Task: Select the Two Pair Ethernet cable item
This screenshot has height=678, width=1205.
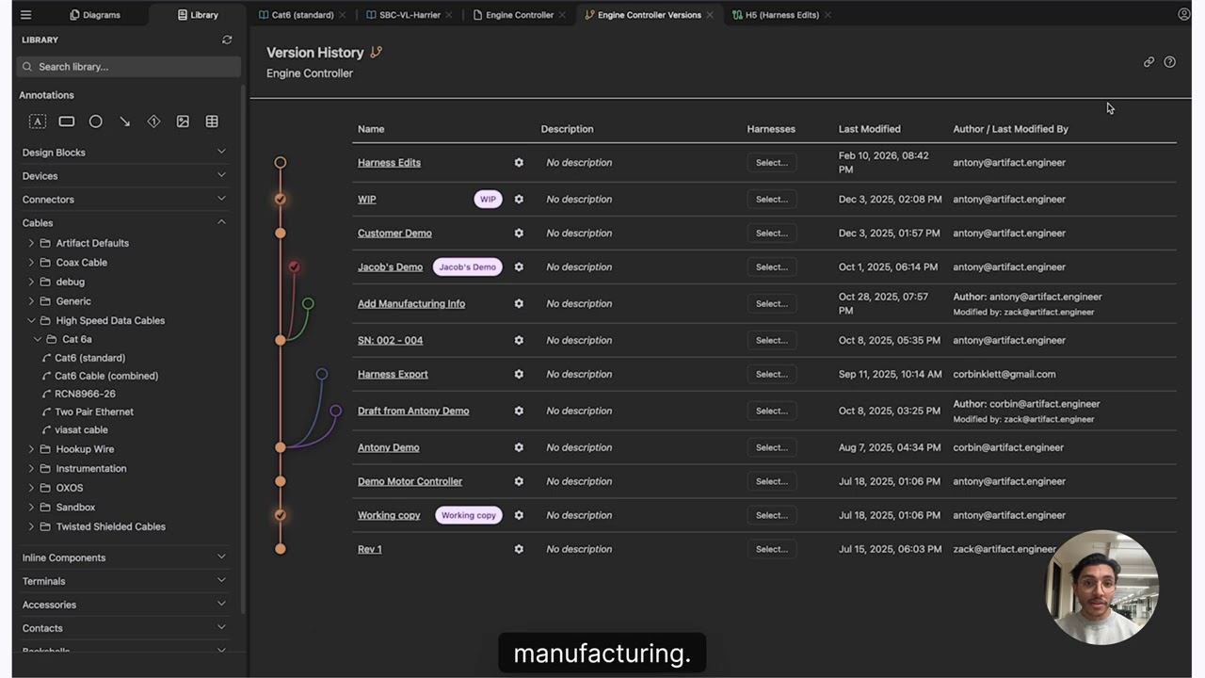Action: tap(94, 412)
